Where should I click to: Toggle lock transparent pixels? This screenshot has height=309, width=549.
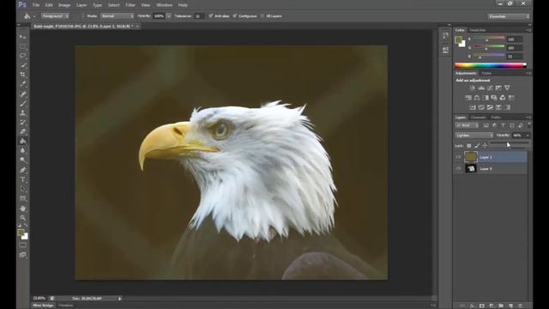pos(469,145)
